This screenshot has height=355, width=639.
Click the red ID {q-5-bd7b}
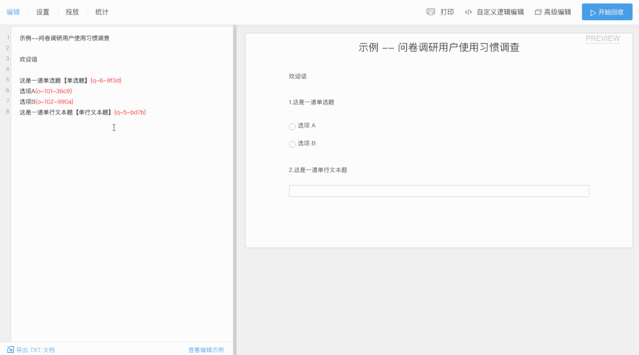click(130, 112)
